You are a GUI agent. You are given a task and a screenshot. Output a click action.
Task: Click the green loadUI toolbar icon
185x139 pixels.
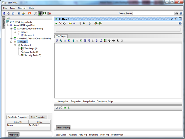pyautogui.click(x=45, y=13)
